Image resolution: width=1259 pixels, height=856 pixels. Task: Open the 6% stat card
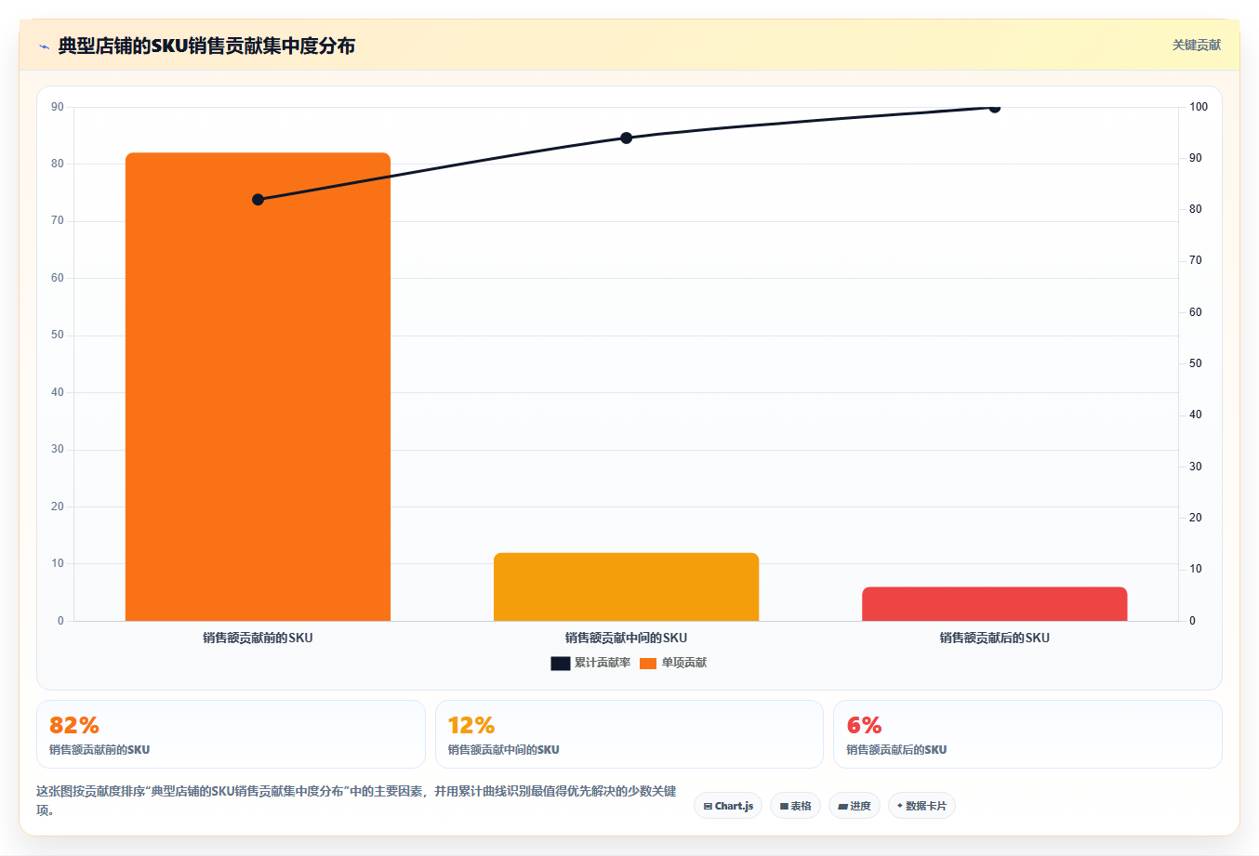coord(1027,734)
